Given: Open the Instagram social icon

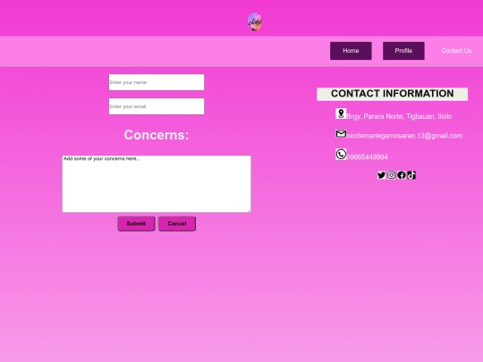Looking at the screenshot, I should [x=391, y=175].
